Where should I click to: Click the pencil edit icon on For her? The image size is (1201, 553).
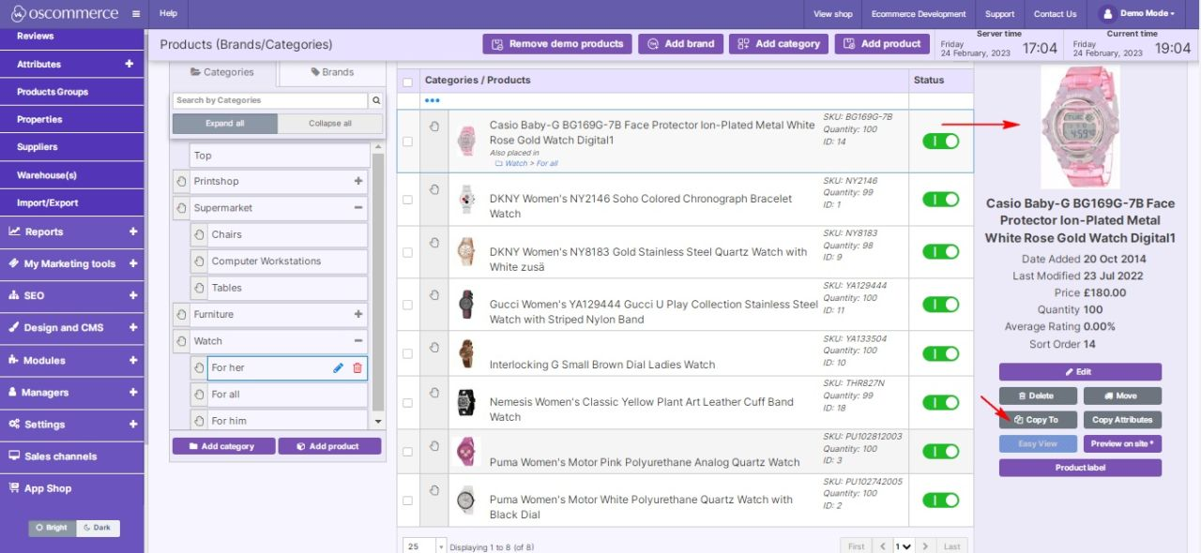point(339,368)
